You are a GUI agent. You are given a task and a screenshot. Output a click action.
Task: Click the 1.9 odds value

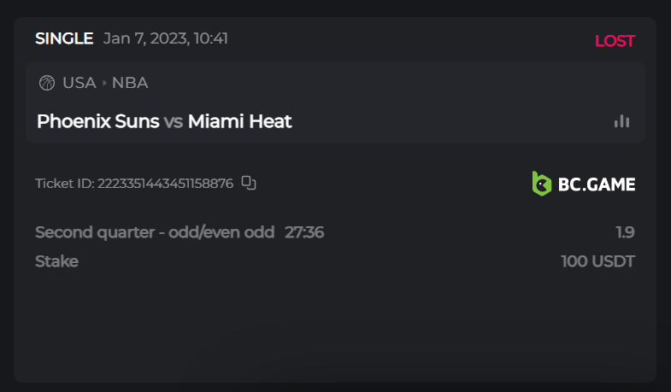[625, 232]
